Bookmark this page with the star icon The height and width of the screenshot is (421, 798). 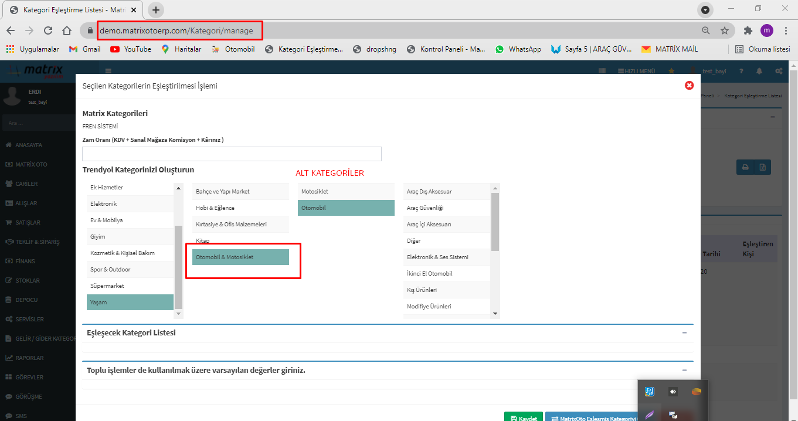(725, 30)
